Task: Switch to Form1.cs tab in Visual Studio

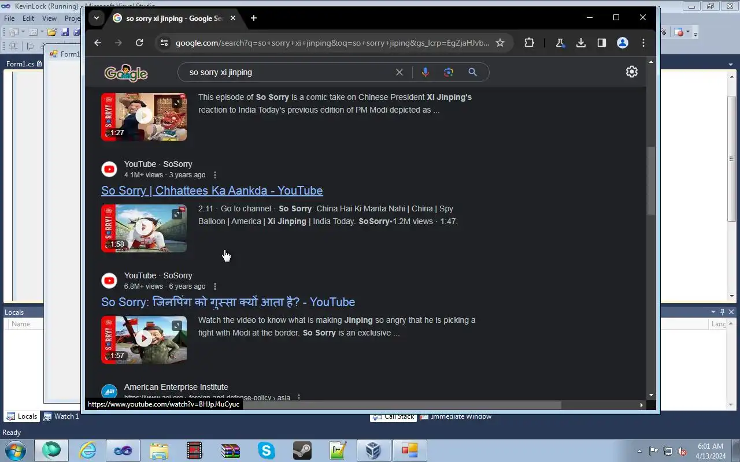Action: [x=24, y=64]
